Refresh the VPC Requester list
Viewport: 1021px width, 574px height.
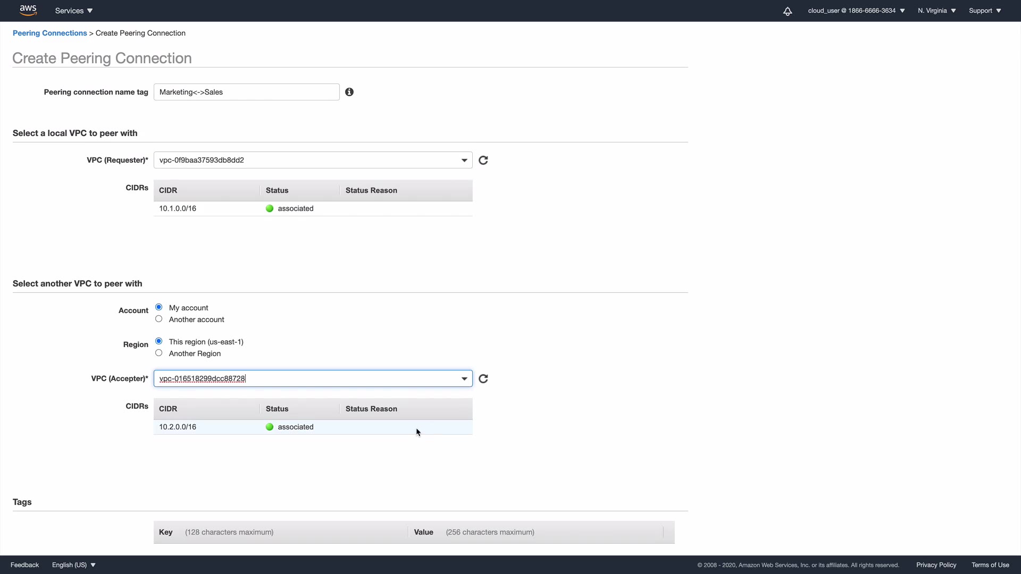(483, 161)
